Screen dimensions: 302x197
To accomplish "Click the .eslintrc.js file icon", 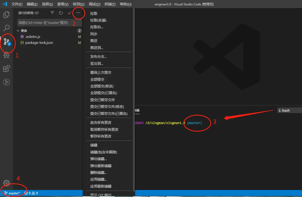I will point(22,37).
